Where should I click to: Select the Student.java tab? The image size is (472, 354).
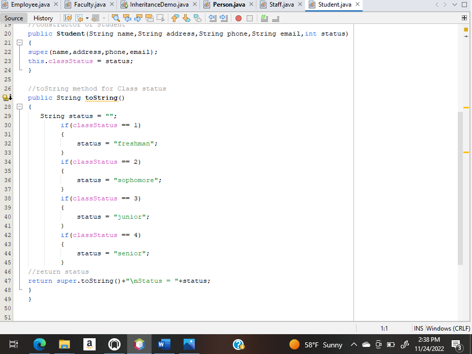(x=335, y=5)
